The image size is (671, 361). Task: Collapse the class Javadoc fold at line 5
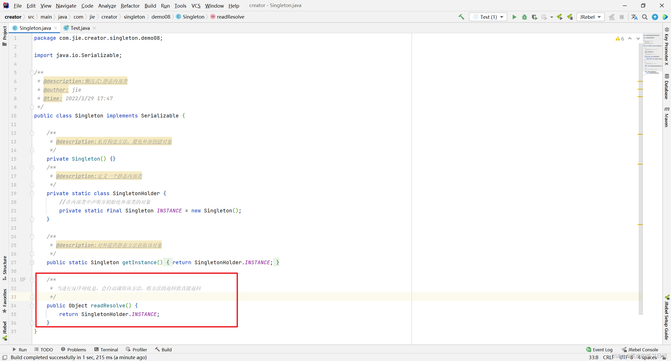pyautogui.click(x=32, y=73)
